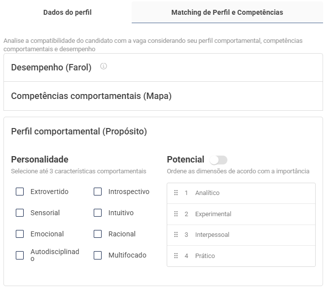Image resolution: width=328 pixels, height=292 pixels.
Task: Check the Extrovertido checkbox
Action: (x=20, y=192)
